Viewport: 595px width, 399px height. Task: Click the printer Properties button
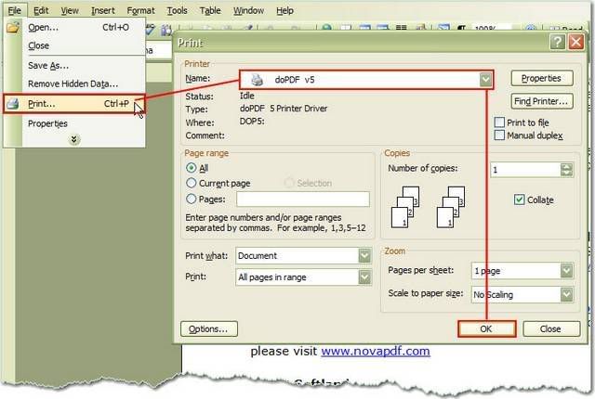(541, 78)
